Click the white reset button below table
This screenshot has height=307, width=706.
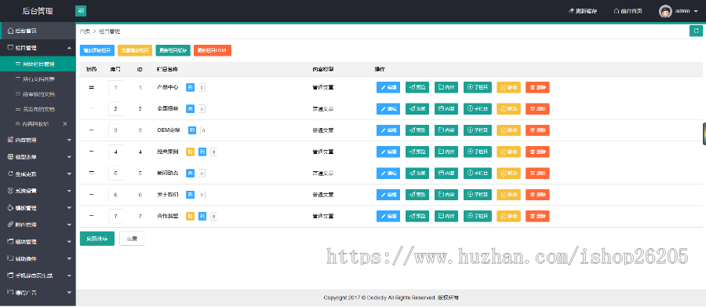(132, 239)
